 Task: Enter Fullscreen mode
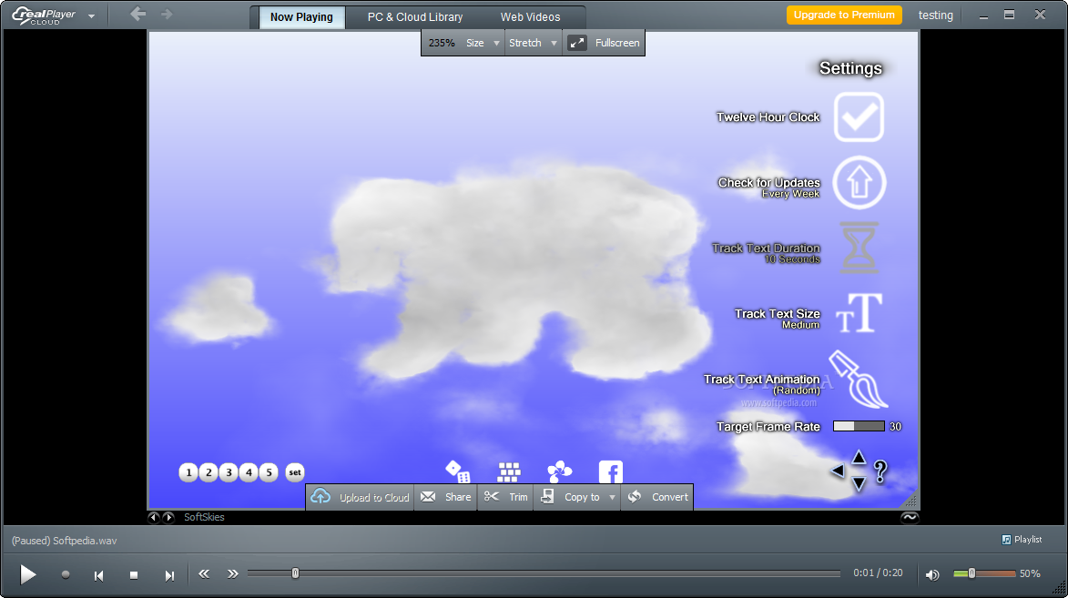[605, 43]
